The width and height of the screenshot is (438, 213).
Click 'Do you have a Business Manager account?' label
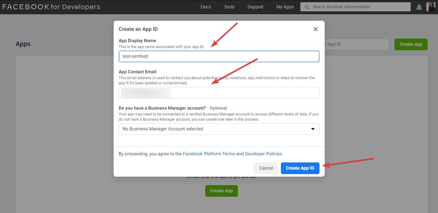(x=162, y=108)
